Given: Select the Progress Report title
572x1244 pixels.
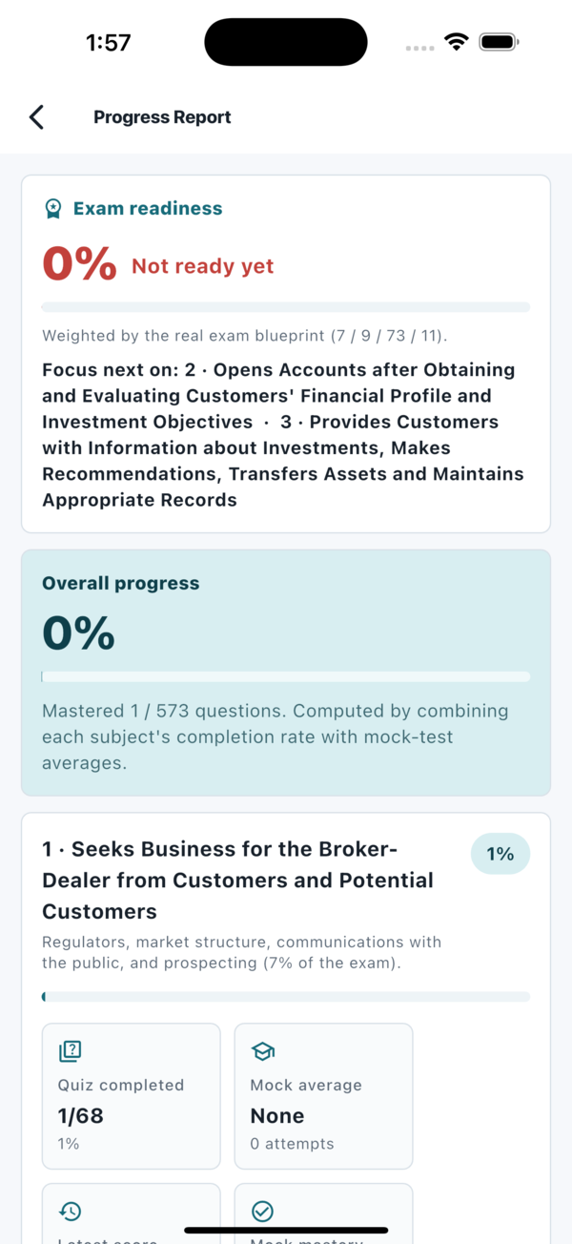Looking at the screenshot, I should click(x=162, y=117).
